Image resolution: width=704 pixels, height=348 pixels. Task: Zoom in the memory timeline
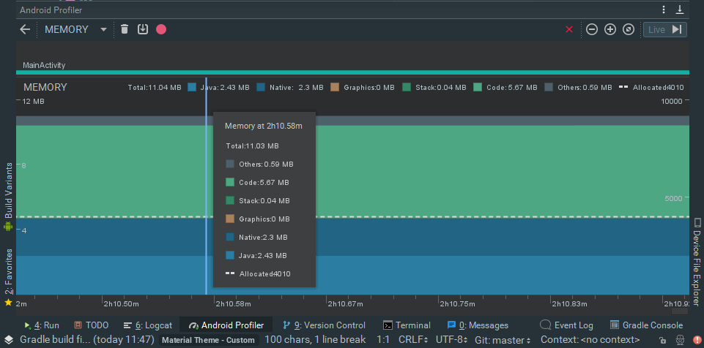[609, 29]
